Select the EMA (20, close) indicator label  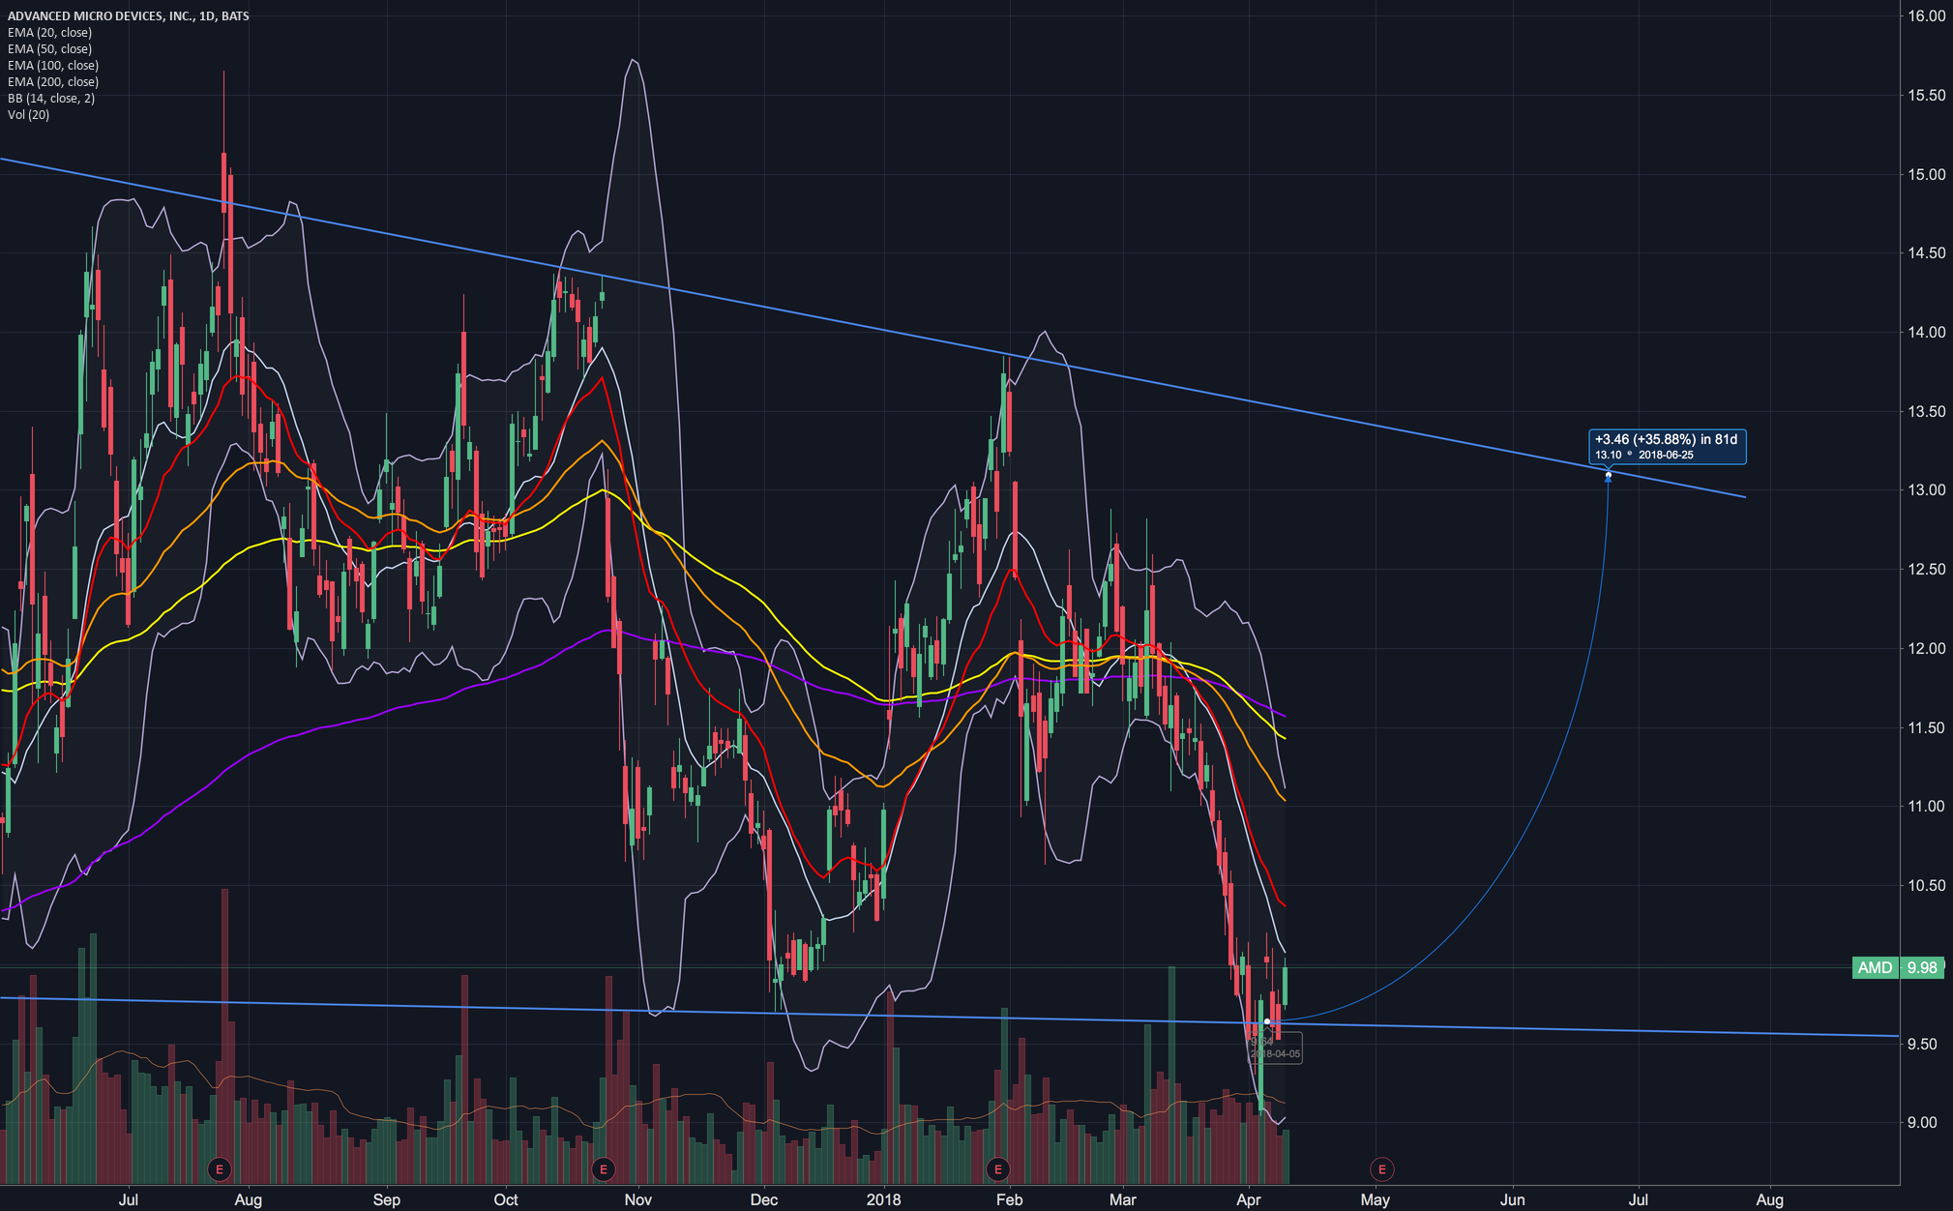49,33
